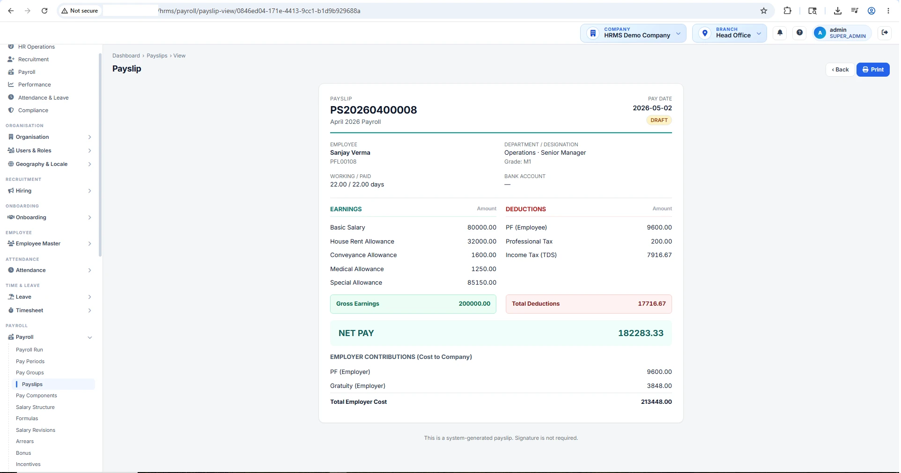Expand the Organisation menu chevron
The height and width of the screenshot is (473, 901).
89,137
